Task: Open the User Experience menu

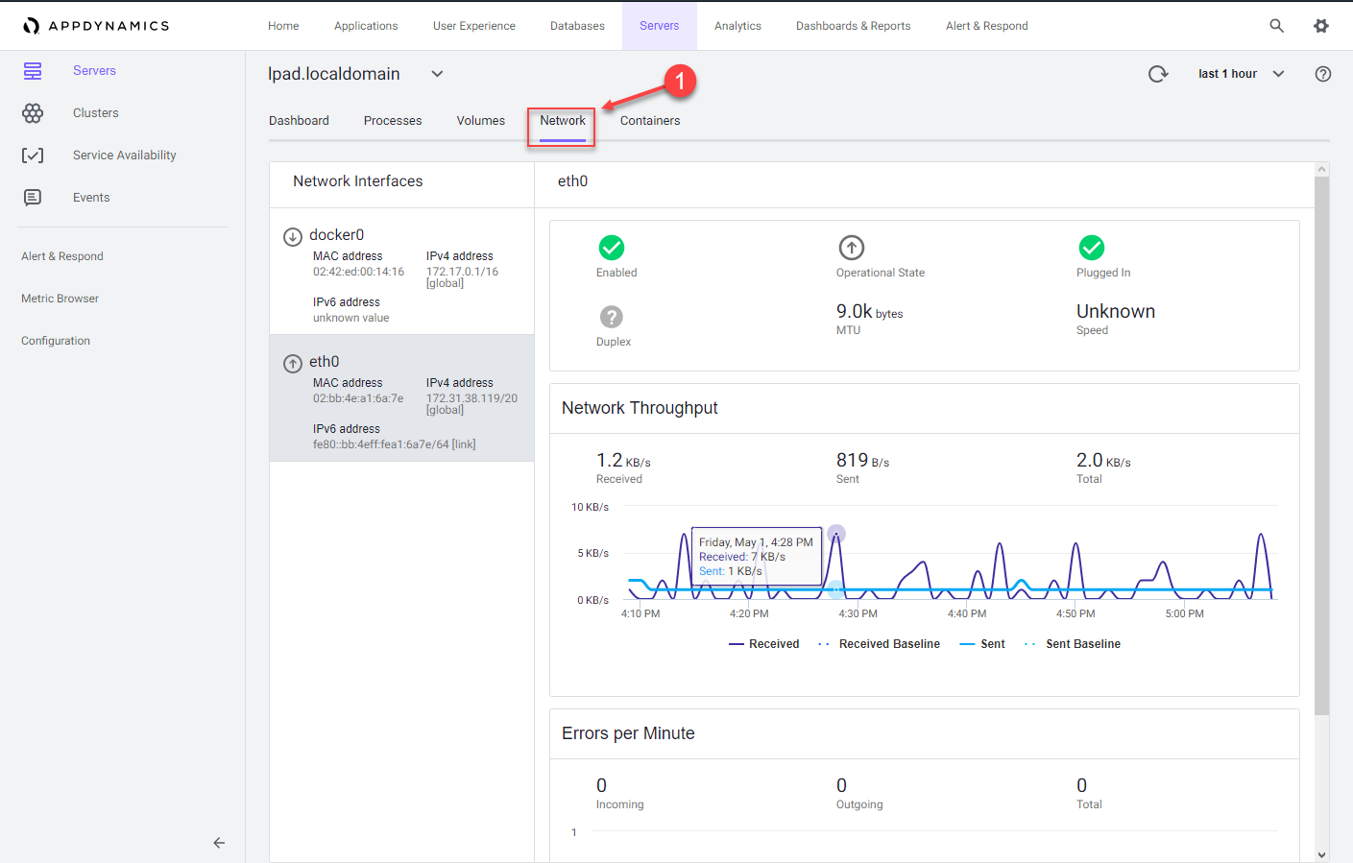Action: pyautogui.click(x=474, y=26)
